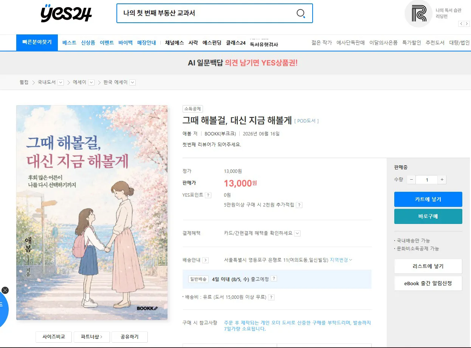The width and height of the screenshot is (471, 348).
Task: Click 한국 에세이 breadcrumb text
Action: [x=116, y=82]
